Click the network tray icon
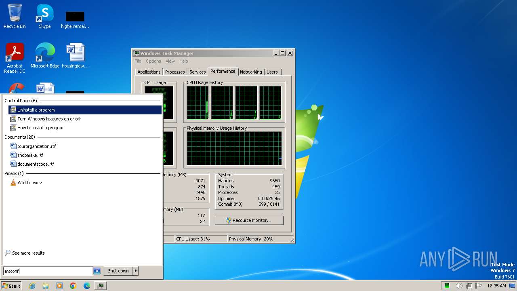The width and height of the screenshot is (517, 291). tap(469, 286)
